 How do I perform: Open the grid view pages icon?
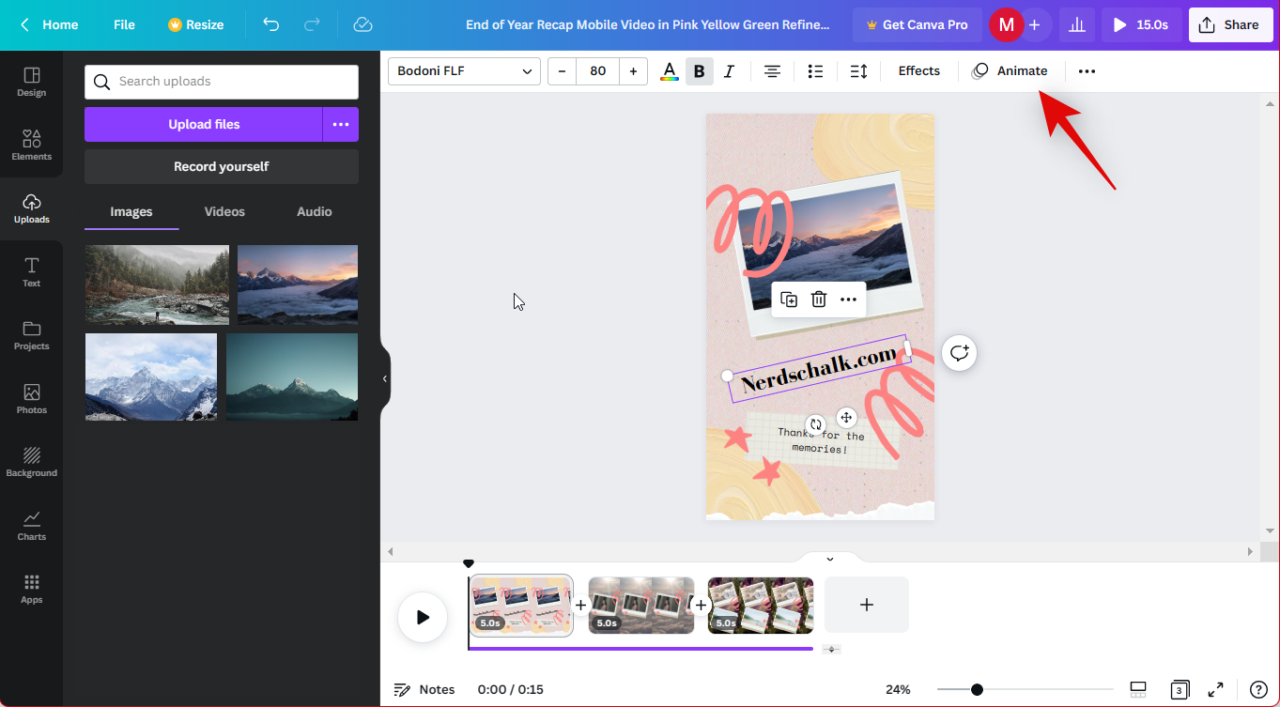[1179, 689]
